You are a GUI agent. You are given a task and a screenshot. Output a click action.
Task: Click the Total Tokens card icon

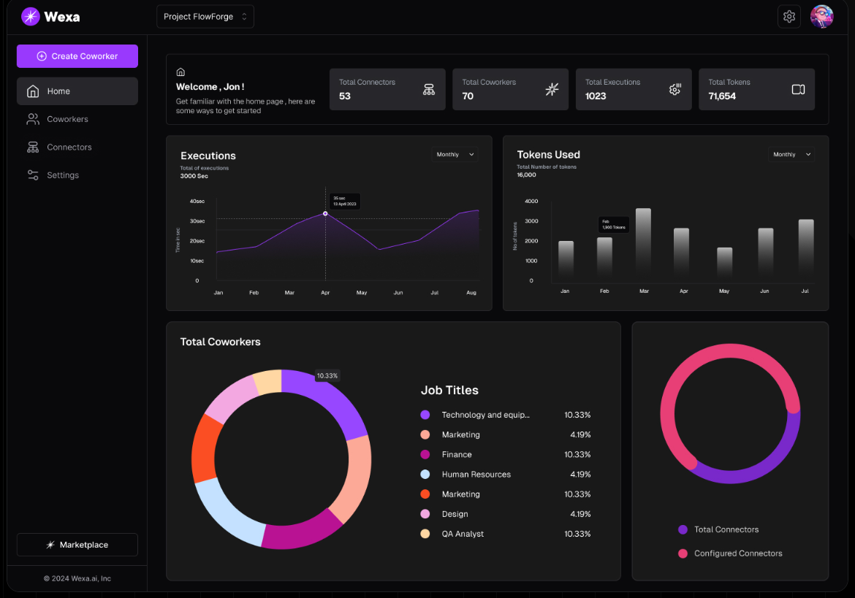(x=798, y=89)
